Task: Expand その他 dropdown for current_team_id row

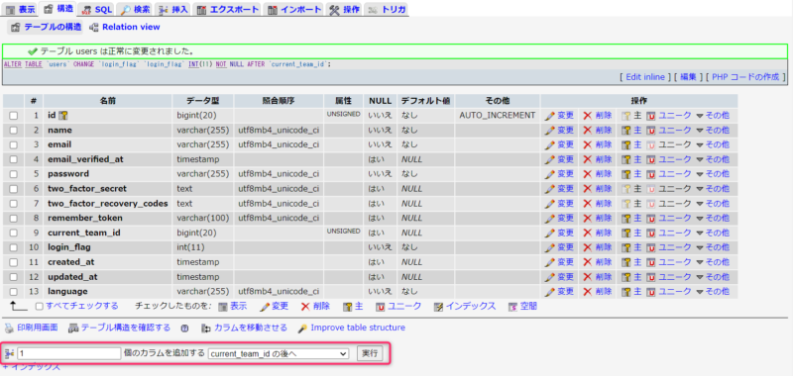Action: pyautogui.click(x=713, y=234)
